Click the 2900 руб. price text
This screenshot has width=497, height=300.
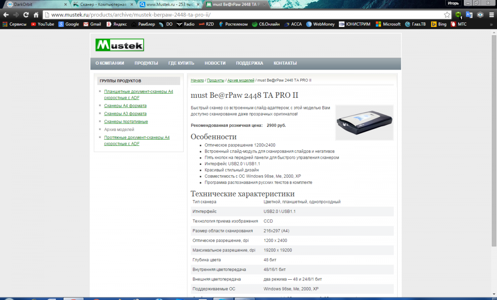[276, 125]
